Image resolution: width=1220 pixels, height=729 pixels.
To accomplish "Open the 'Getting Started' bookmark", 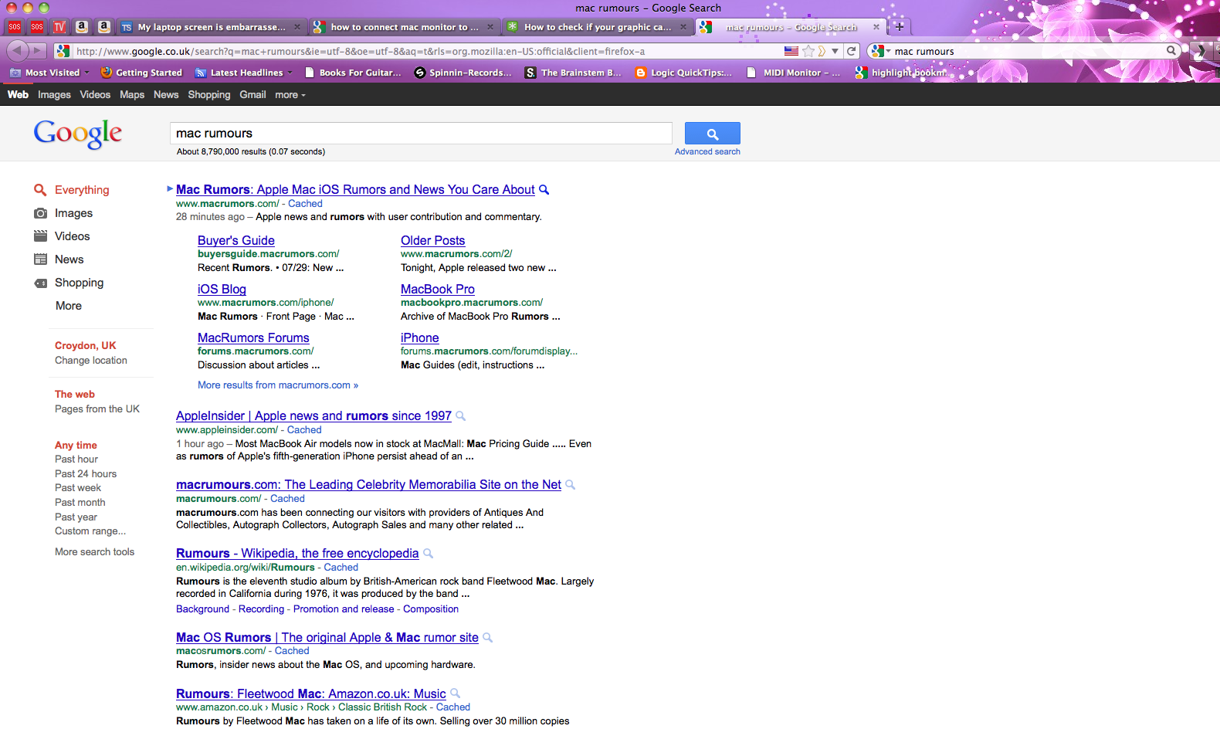I will coord(141,73).
